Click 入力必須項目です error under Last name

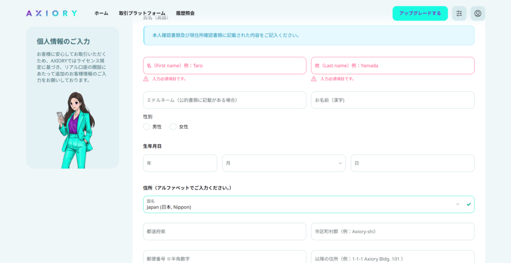coord(337,79)
